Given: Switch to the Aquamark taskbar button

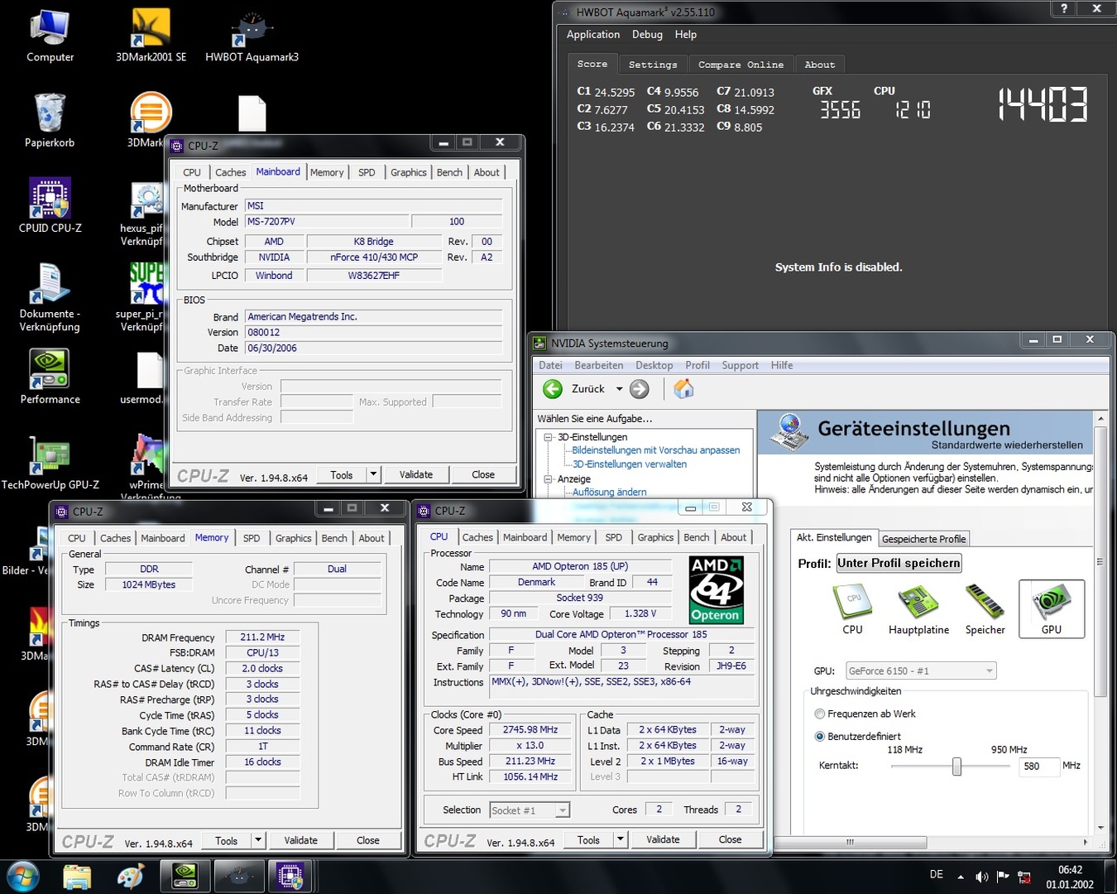Looking at the screenshot, I should (239, 877).
